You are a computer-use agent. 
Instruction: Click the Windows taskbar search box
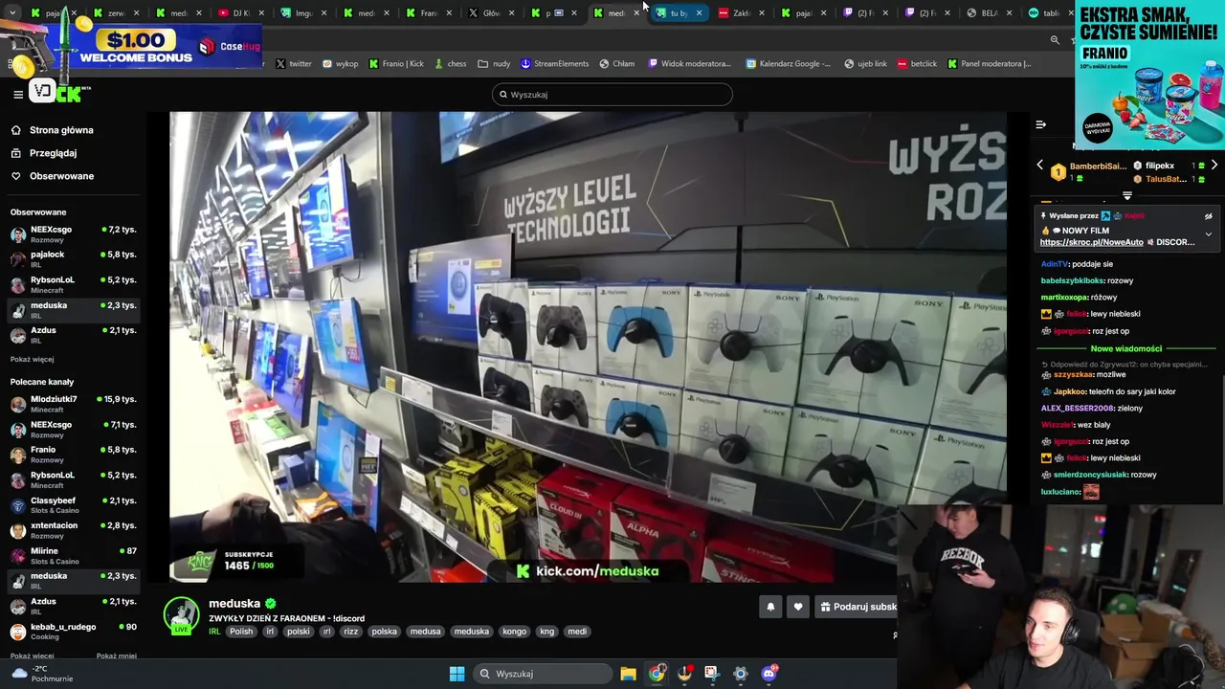pos(543,674)
